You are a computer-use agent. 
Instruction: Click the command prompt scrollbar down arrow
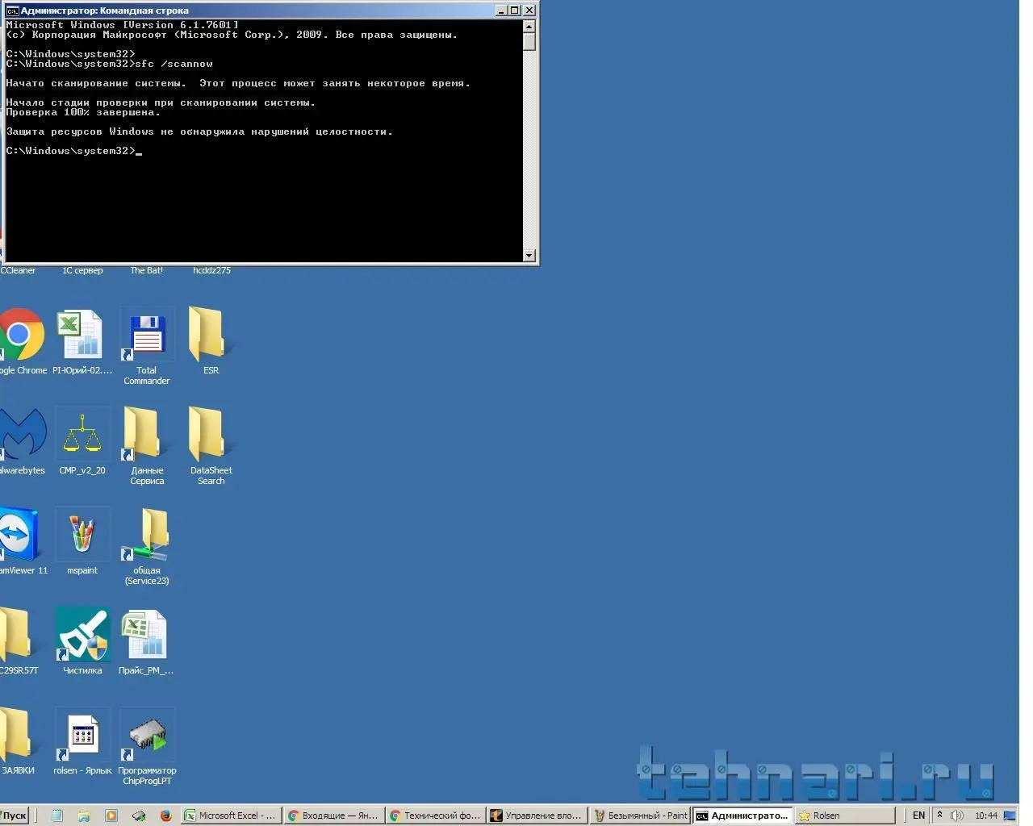[x=529, y=256]
